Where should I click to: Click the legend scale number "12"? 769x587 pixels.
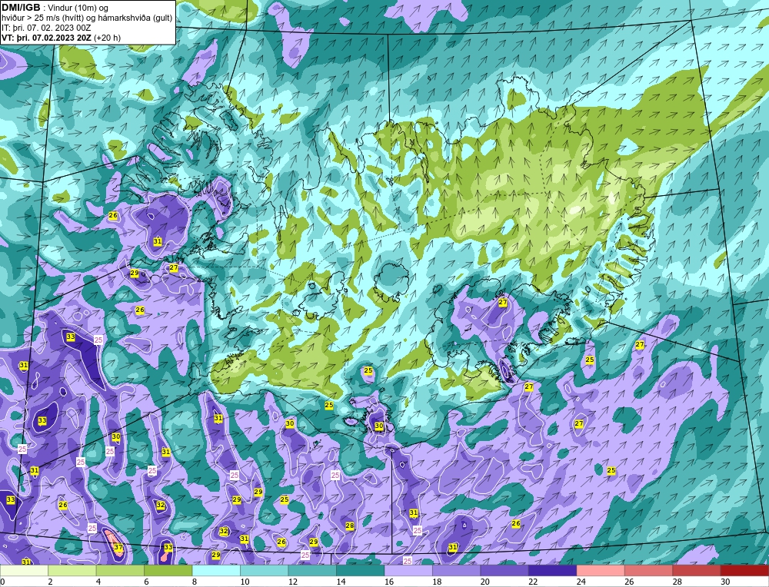[x=292, y=582]
